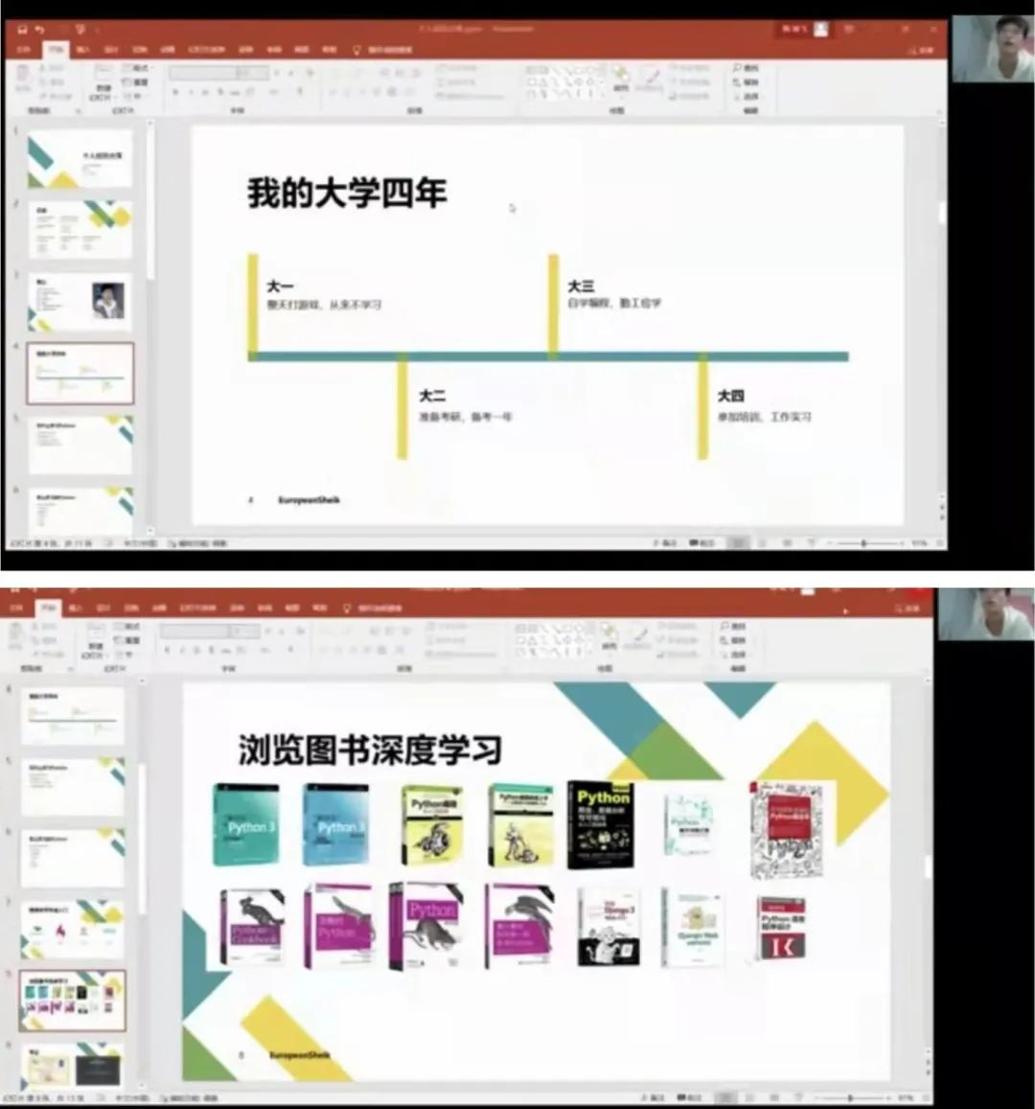The image size is (1035, 1109).
Task: Click the Tell Me lightbulb in upper window
Action: tap(357, 49)
